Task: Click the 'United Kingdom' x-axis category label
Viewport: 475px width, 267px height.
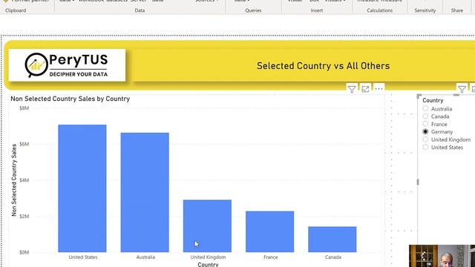Action: pos(208,257)
